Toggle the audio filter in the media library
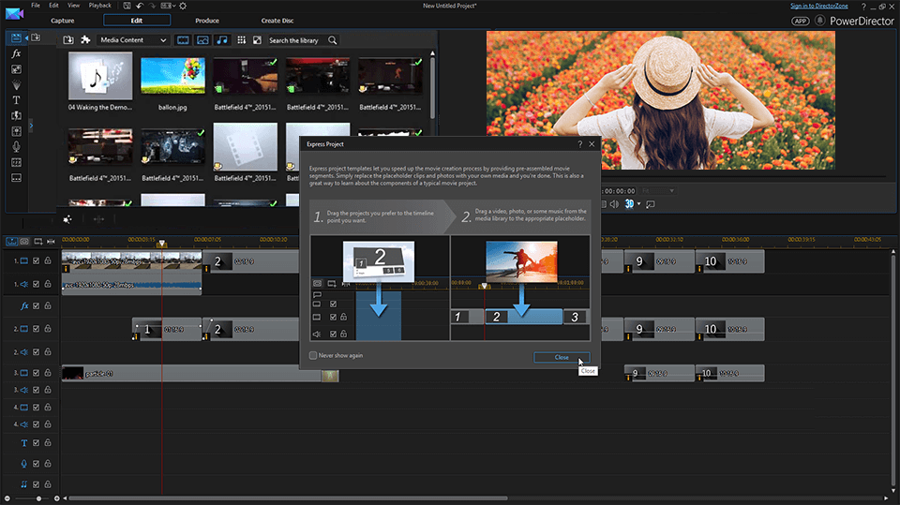The width and height of the screenshot is (900, 505). [222, 40]
